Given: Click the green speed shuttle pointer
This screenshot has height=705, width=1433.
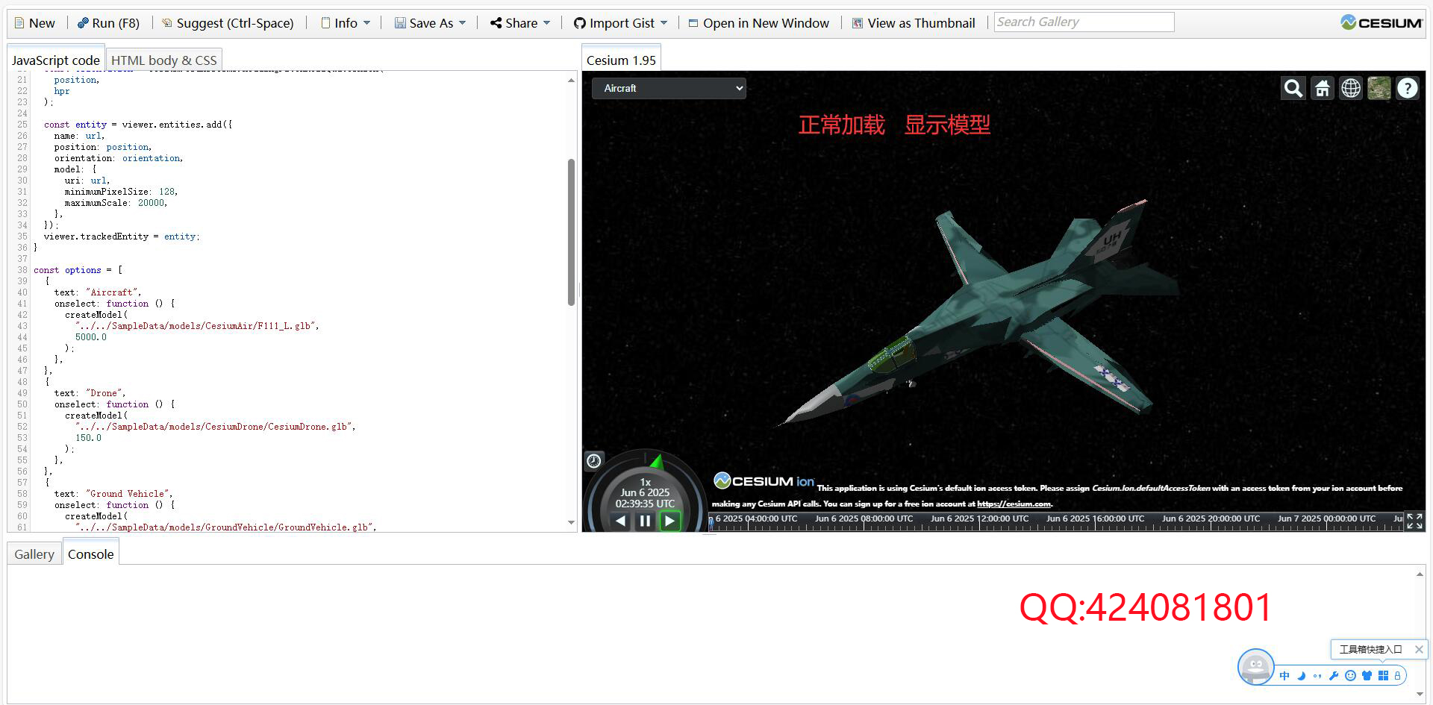Looking at the screenshot, I should (656, 461).
